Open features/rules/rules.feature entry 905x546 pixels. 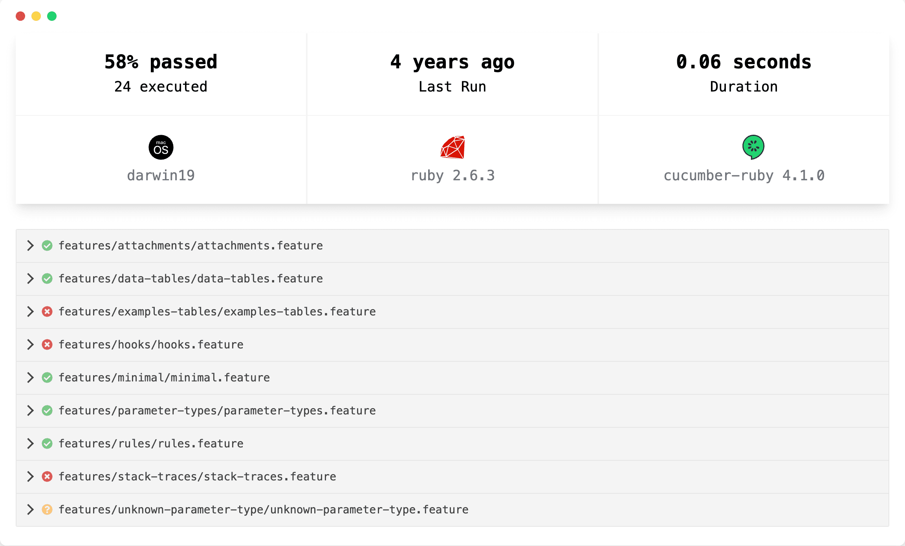(151, 444)
